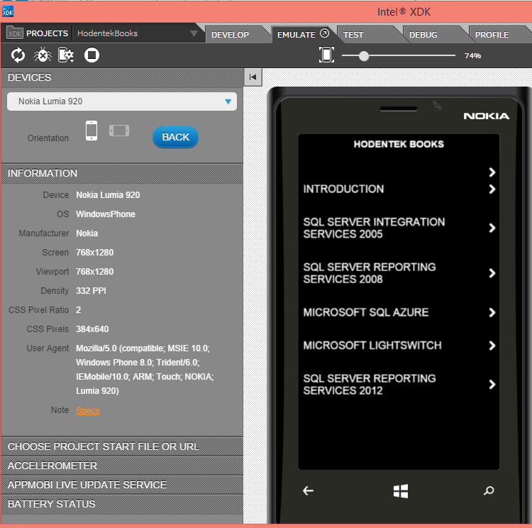This screenshot has width=532, height=528.
Task: Tap the phone search key
Action: point(489,490)
